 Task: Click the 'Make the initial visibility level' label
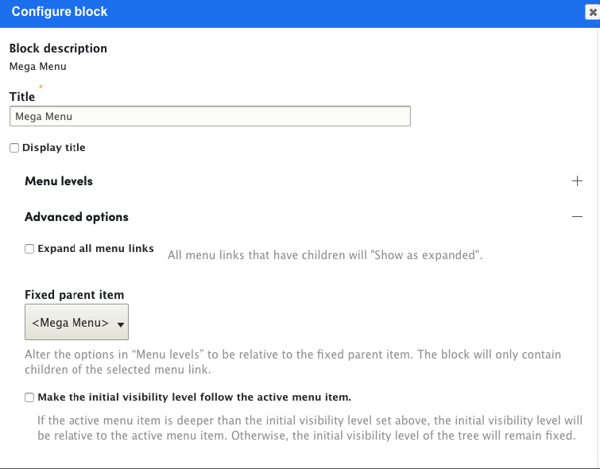point(194,397)
